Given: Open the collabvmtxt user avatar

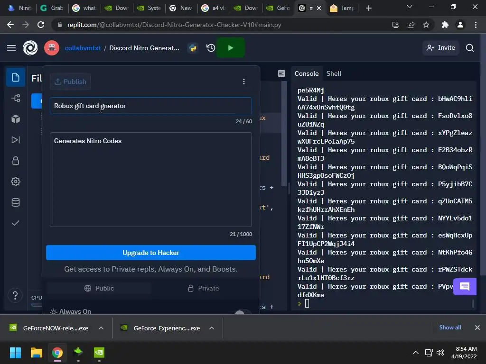Looking at the screenshot, I should [x=52, y=48].
